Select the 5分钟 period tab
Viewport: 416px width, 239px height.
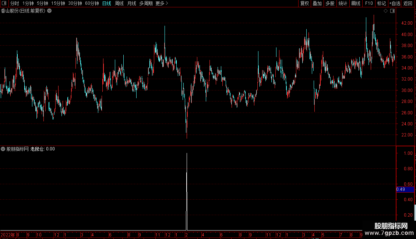[42, 3]
